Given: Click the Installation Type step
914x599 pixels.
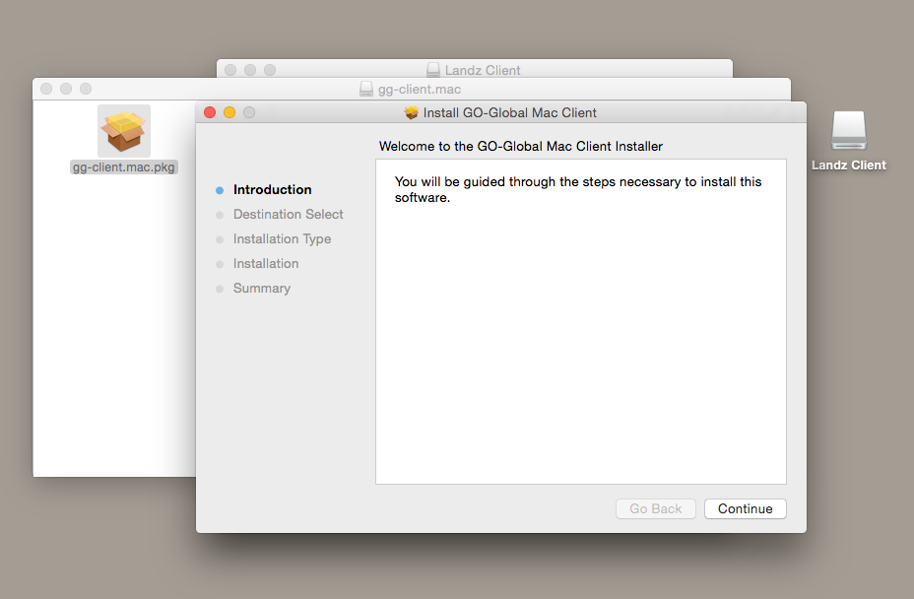Looking at the screenshot, I should coord(282,238).
